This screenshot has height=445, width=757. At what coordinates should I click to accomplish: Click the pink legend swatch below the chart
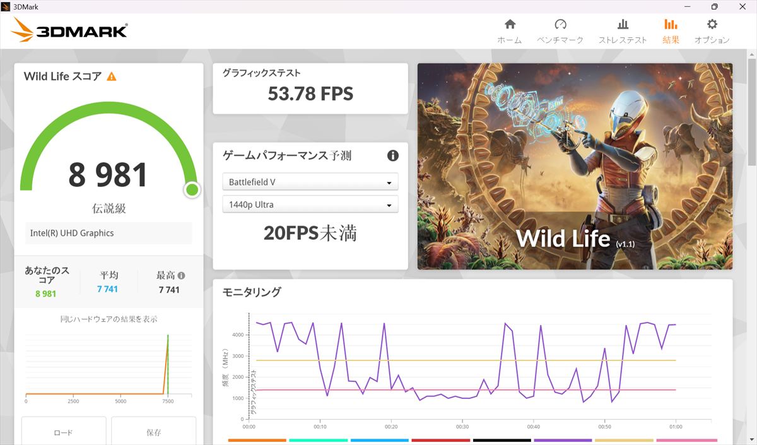(686, 440)
